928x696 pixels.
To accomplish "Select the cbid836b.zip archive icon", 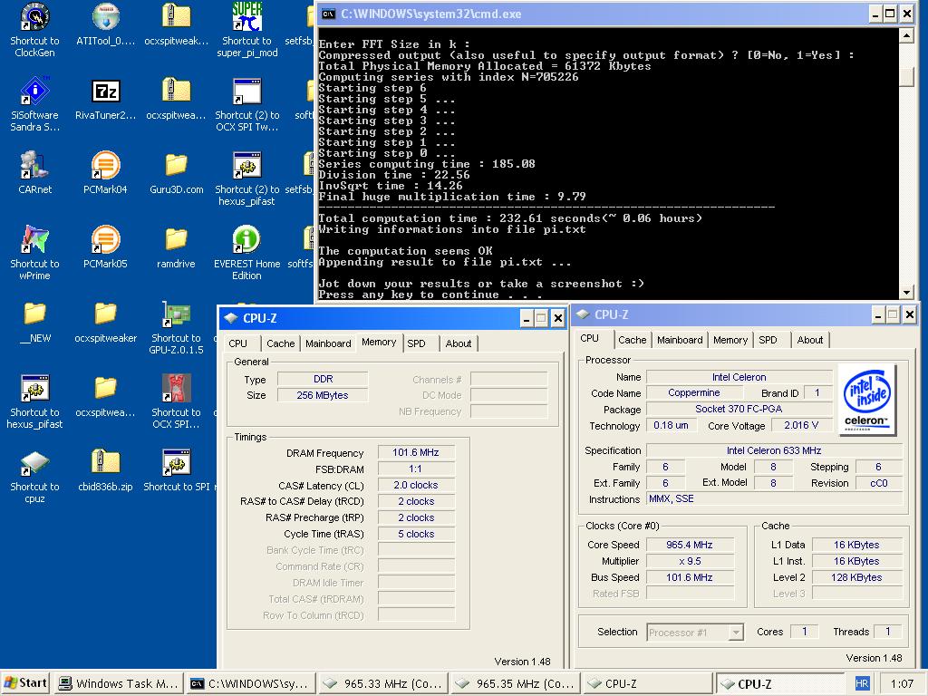I will coord(105,463).
